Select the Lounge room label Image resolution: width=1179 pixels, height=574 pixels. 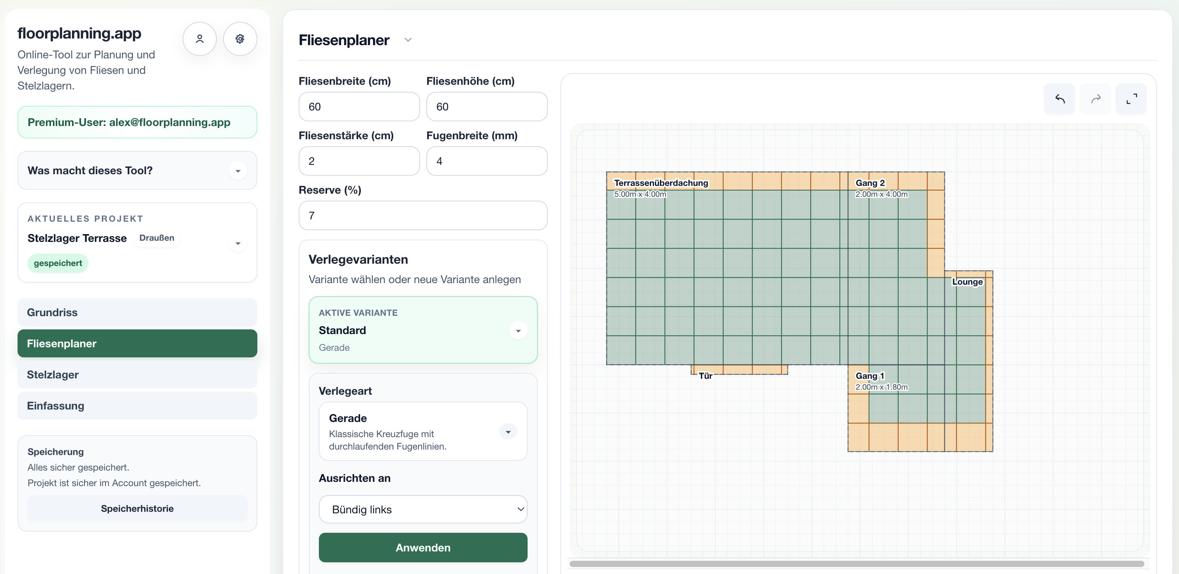(967, 282)
